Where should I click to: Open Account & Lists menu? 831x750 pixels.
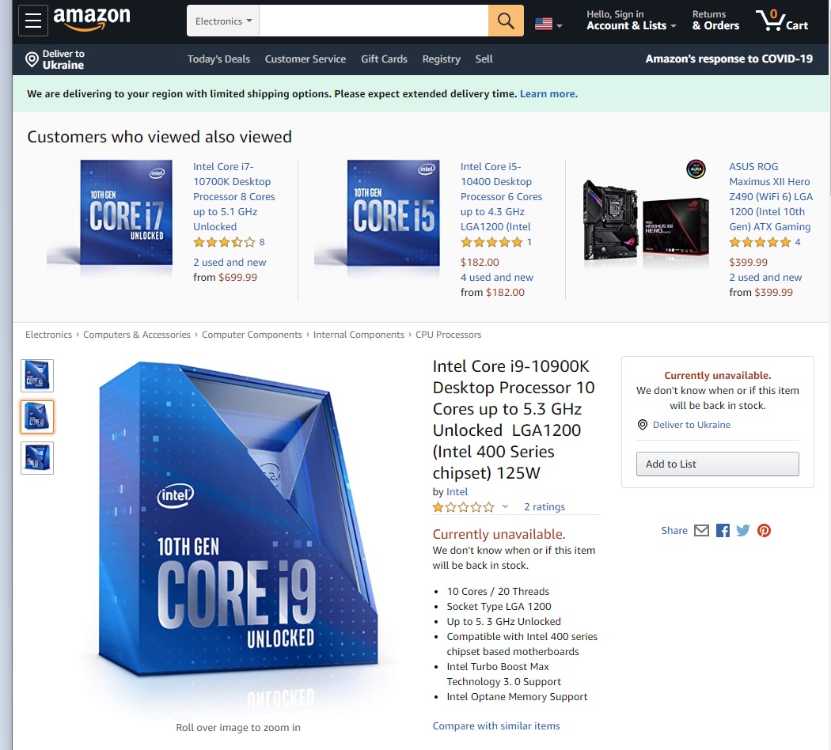point(631,21)
